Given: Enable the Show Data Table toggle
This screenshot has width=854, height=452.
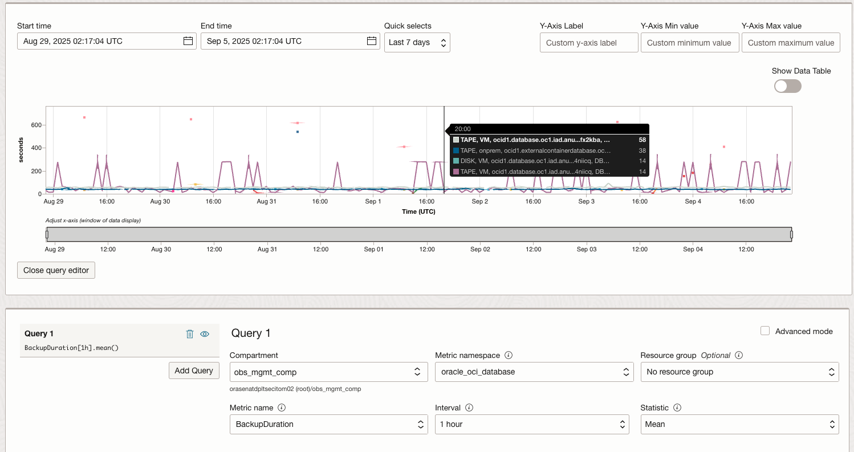Looking at the screenshot, I should (x=787, y=86).
